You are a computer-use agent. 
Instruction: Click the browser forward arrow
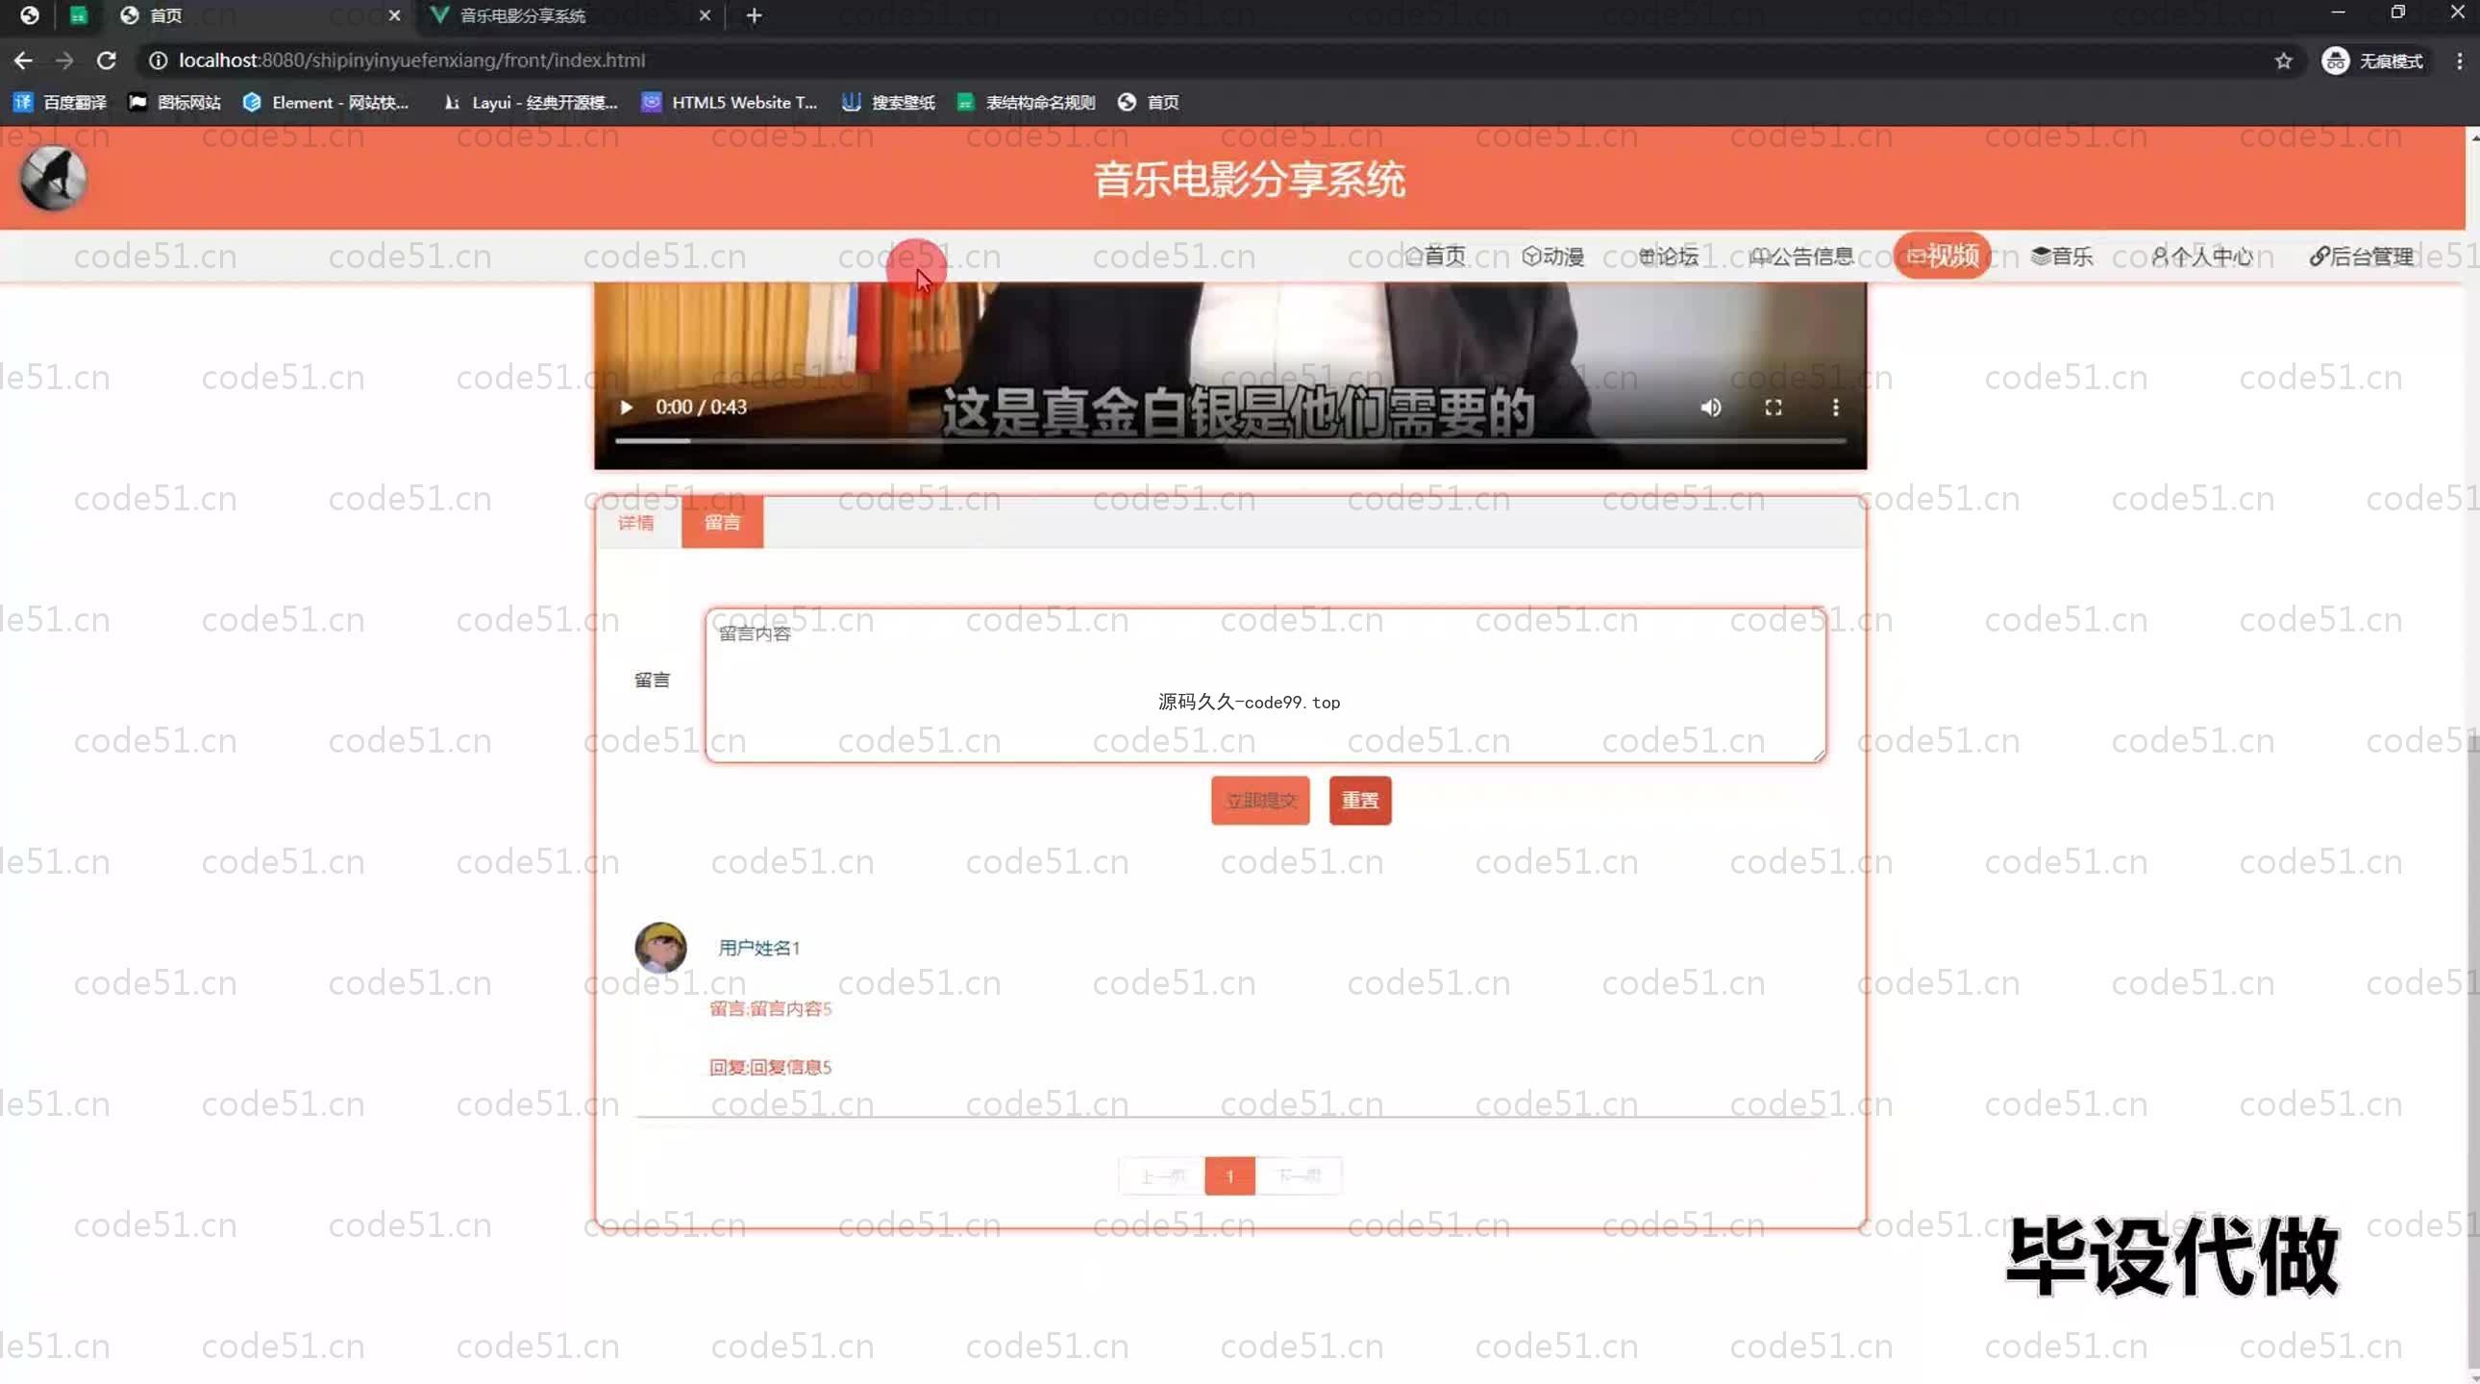(x=64, y=61)
